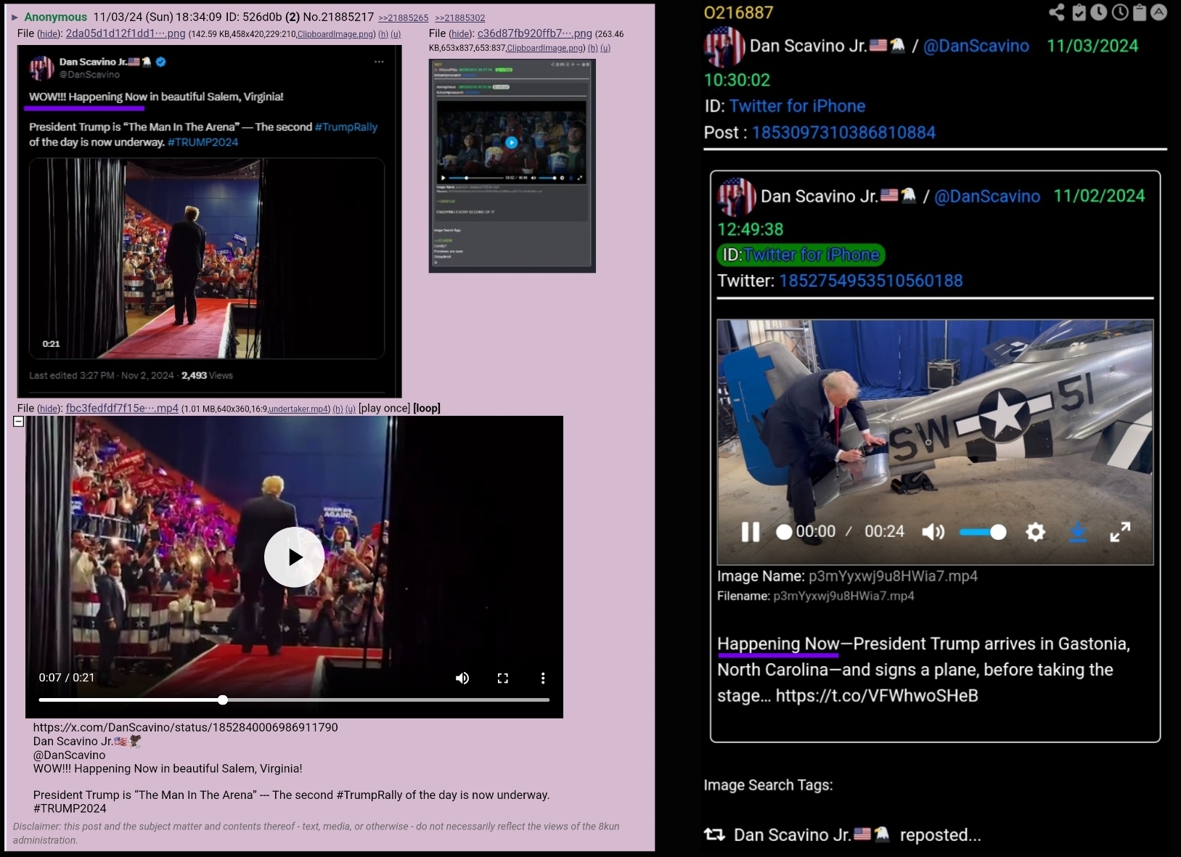Click the #TRUMP2024 hashtag in the tweet image
The width and height of the screenshot is (1181, 857).
click(x=203, y=142)
